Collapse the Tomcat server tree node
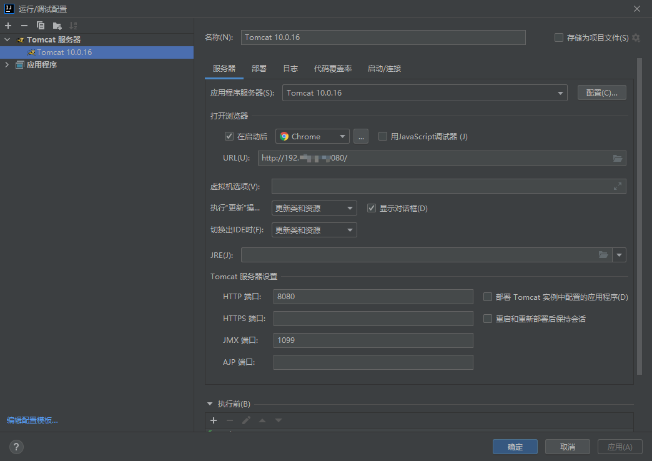Viewport: 652px width, 461px height. click(7, 40)
